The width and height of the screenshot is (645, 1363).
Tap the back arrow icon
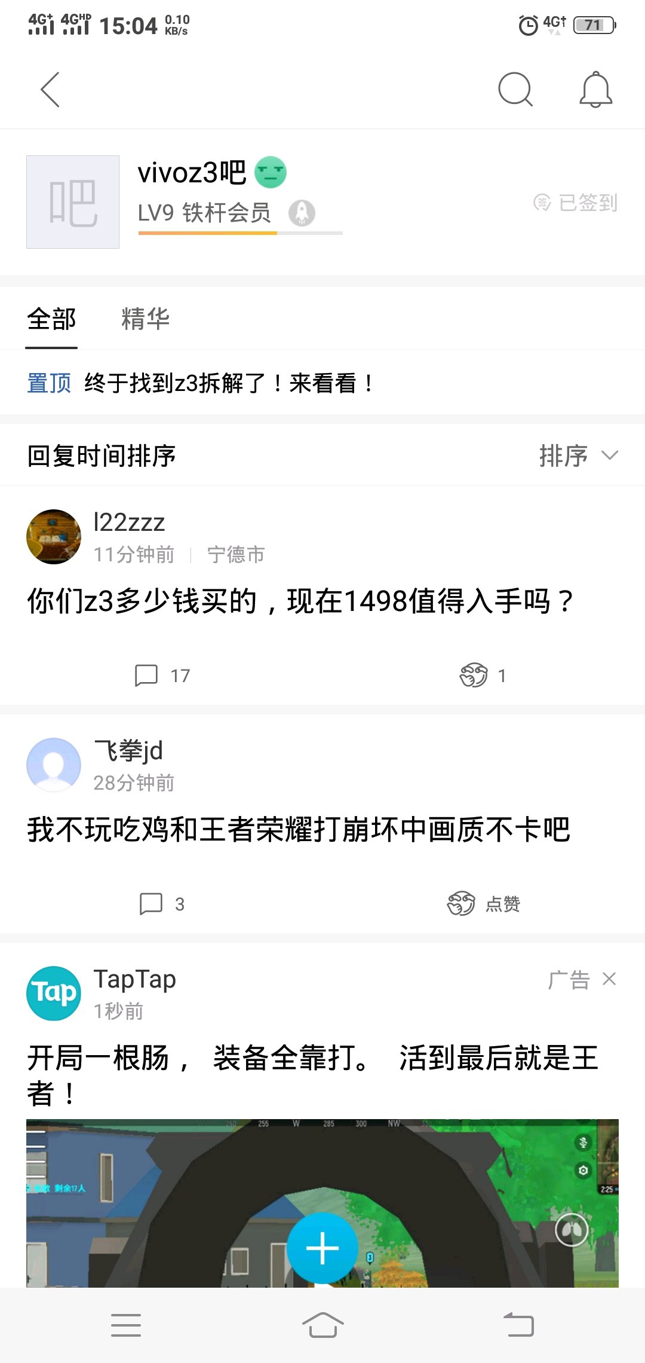[50, 90]
